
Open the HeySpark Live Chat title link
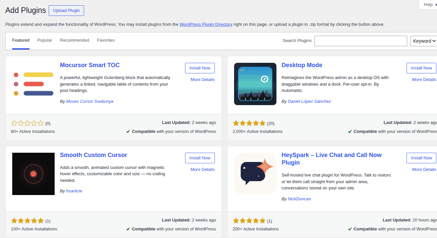[331, 159]
